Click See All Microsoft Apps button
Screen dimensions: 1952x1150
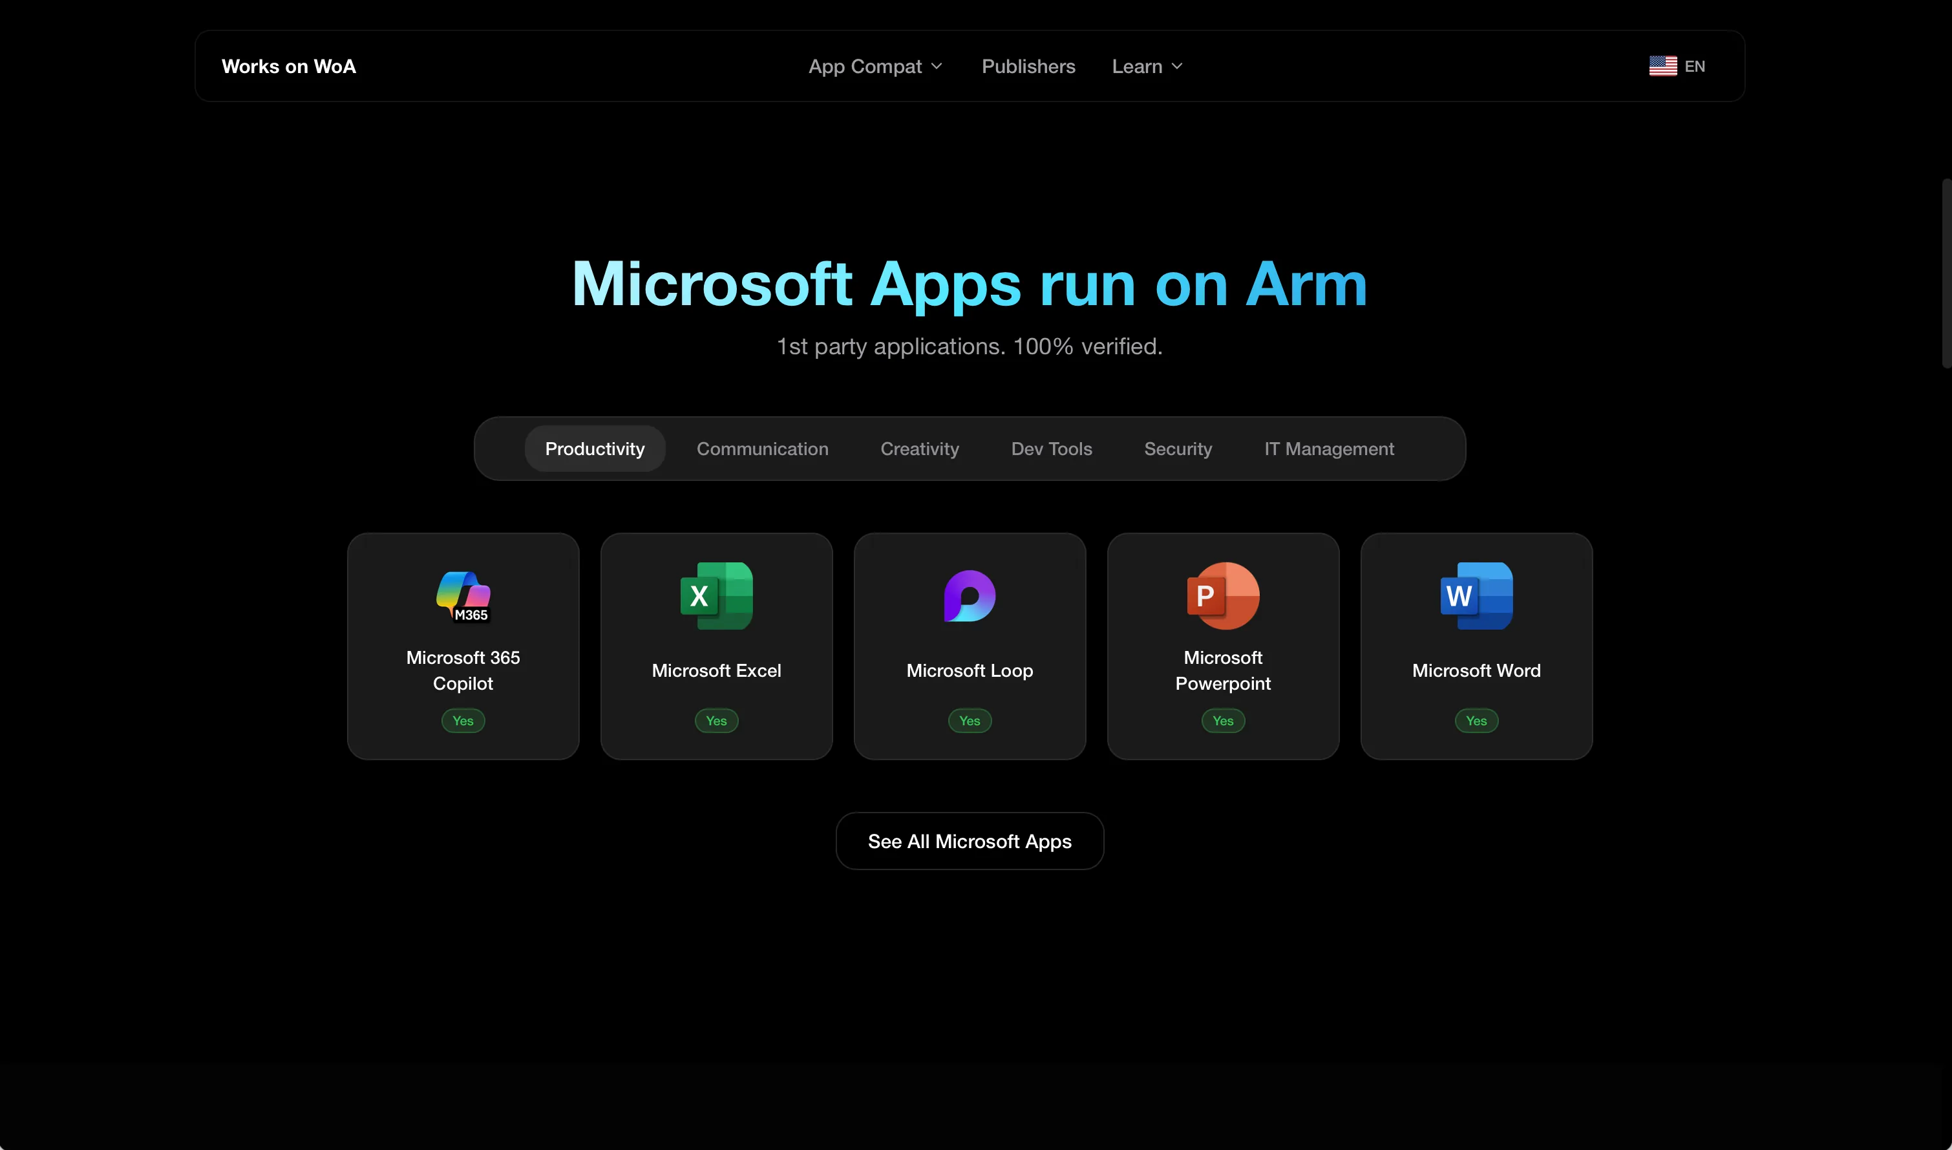coord(970,841)
